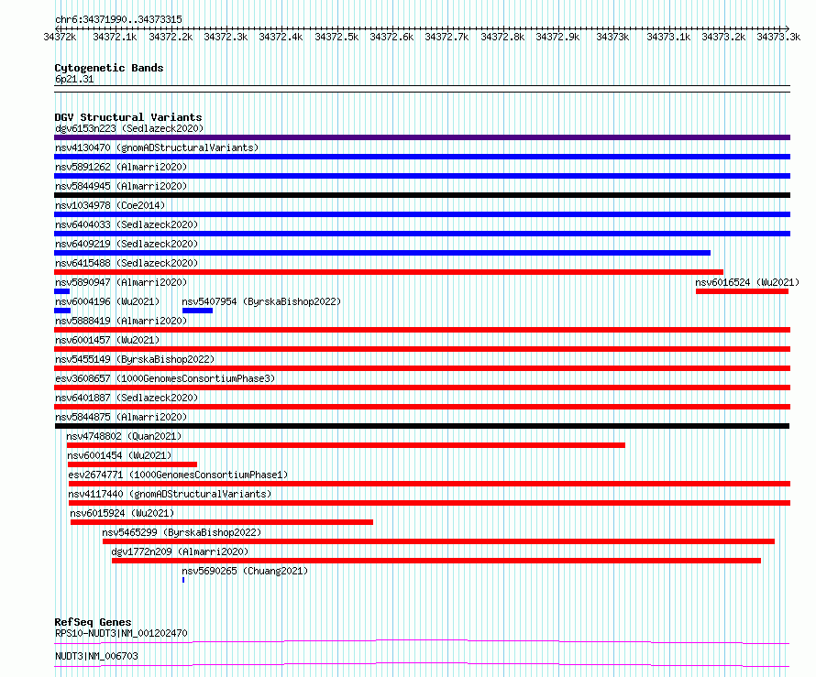This screenshot has height=677, width=816.
Task: Click the red bar under nsv5465299
Action: click(x=438, y=541)
